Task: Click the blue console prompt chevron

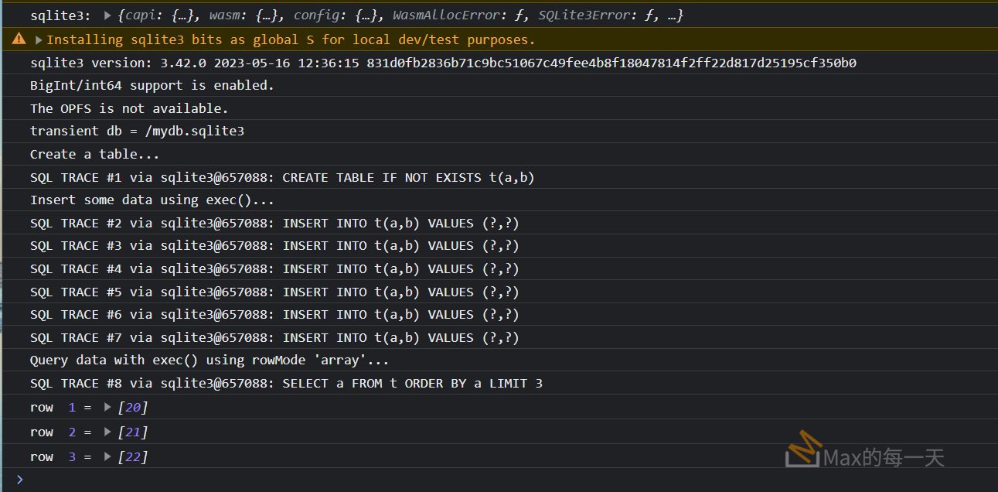Action: (19, 480)
